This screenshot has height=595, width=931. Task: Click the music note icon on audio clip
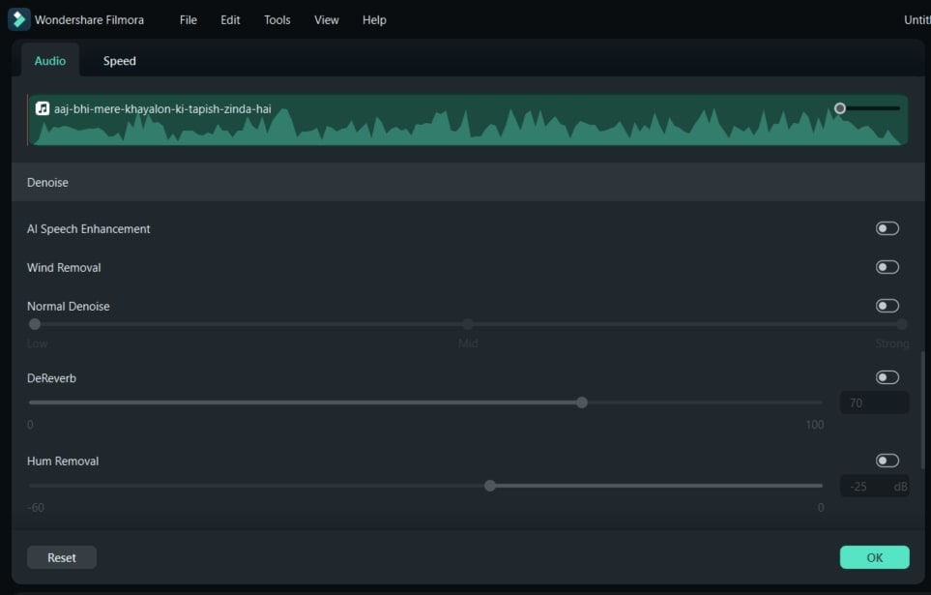pyautogui.click(x=43, y=108)
